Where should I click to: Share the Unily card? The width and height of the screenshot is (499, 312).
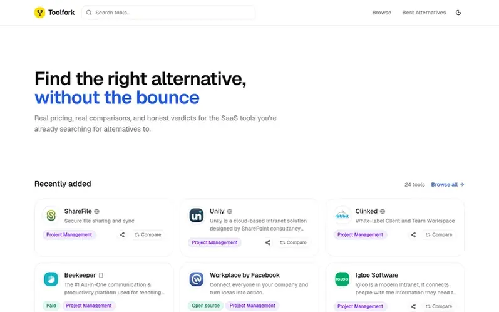pos(267,242)
